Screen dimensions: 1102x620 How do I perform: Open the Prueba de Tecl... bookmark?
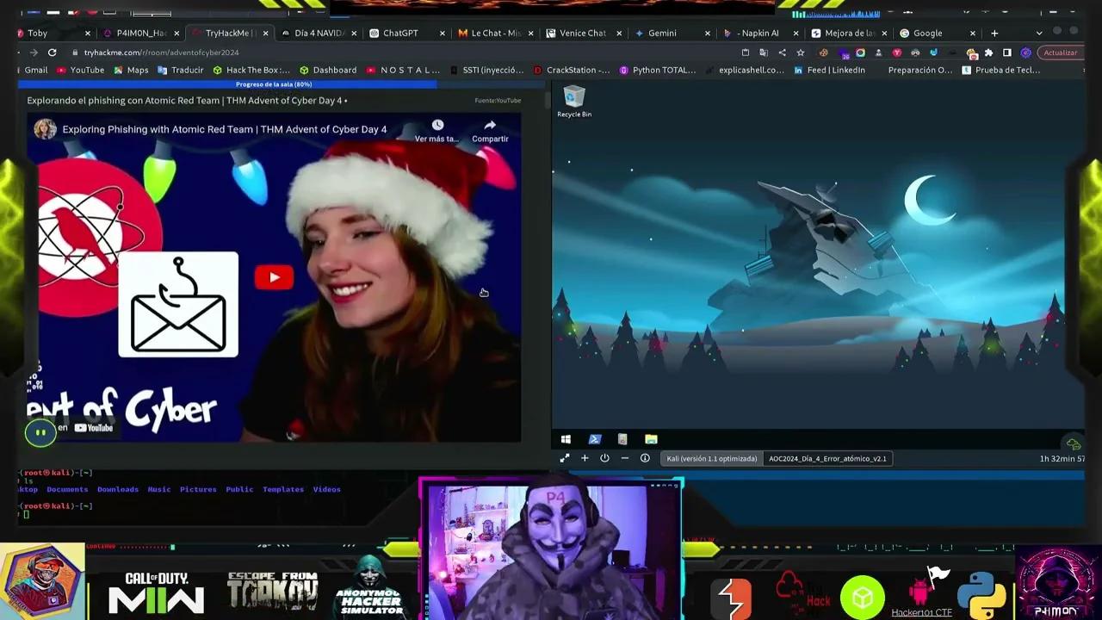point(1001,70)
